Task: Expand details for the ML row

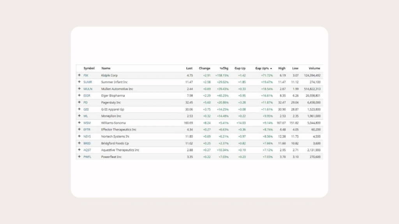Action: (79, 116)
